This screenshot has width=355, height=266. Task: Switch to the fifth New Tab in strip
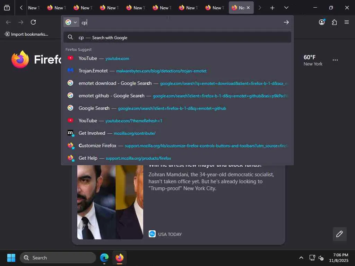click(x=136, y=8)
